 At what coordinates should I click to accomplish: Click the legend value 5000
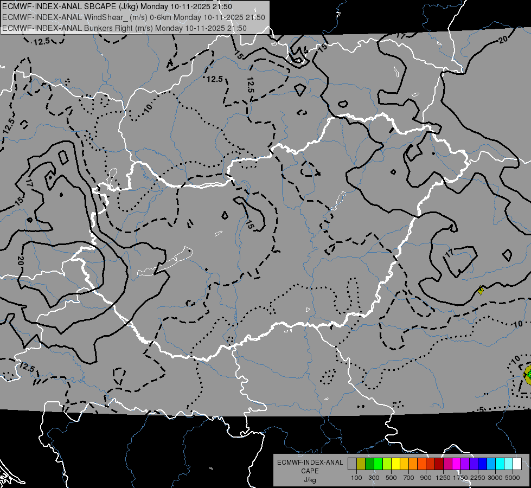coord(513,478)
